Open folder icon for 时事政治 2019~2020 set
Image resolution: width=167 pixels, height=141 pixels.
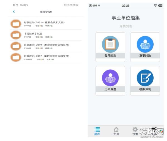pos(16,46)
